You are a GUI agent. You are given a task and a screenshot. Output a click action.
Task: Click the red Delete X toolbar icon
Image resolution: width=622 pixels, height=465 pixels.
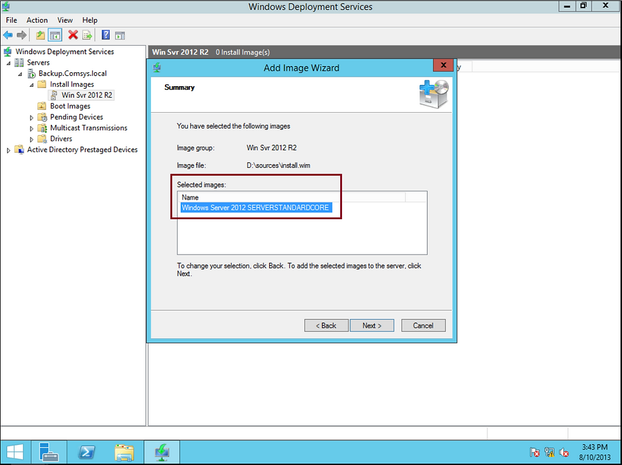(73, 35)
